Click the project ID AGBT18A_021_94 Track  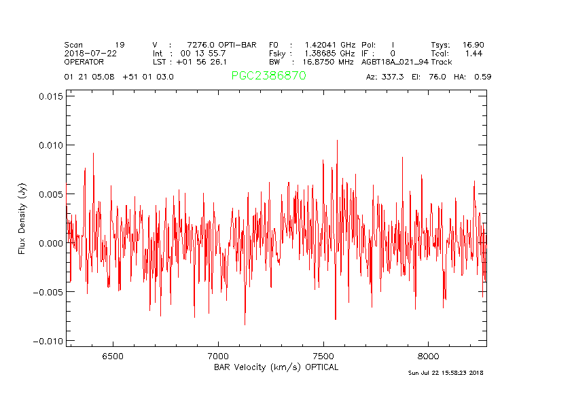tap(406, 61)
